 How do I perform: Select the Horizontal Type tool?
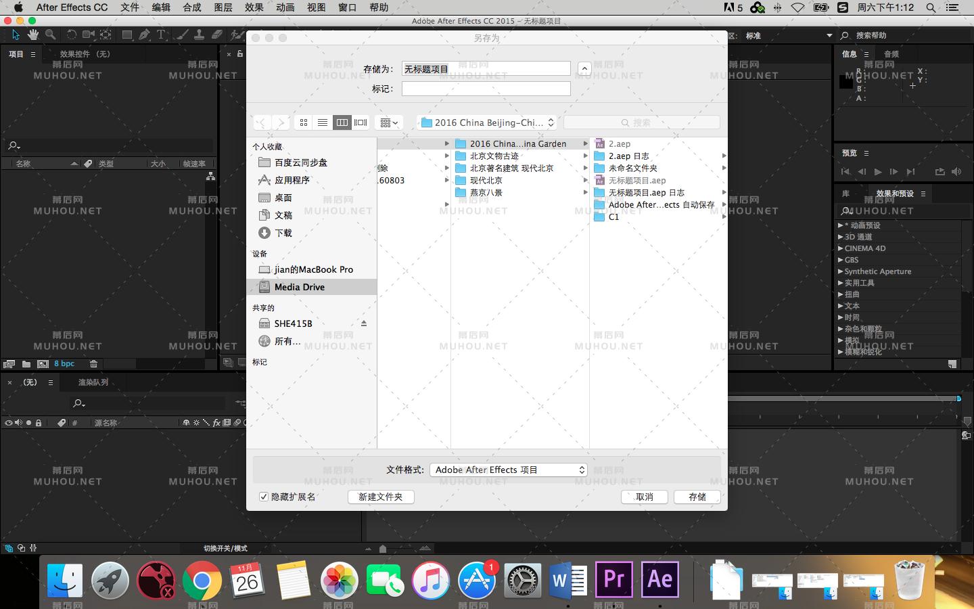(x=161, y=35)
